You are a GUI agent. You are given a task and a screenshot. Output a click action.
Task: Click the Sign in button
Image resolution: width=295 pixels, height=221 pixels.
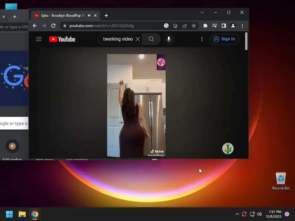[224, 39]
